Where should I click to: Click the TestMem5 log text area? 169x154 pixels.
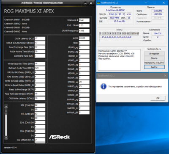(x=119, y=60)
